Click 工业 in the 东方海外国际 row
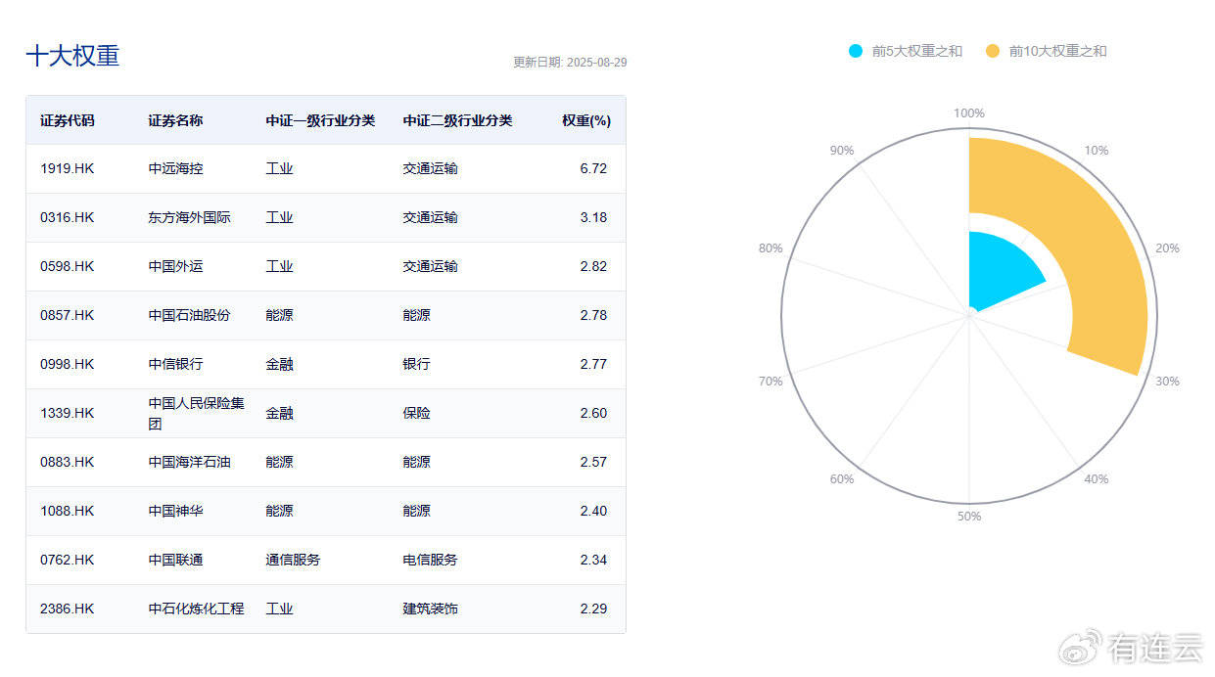The image size is (1215, 677). [x=279, y=217]
